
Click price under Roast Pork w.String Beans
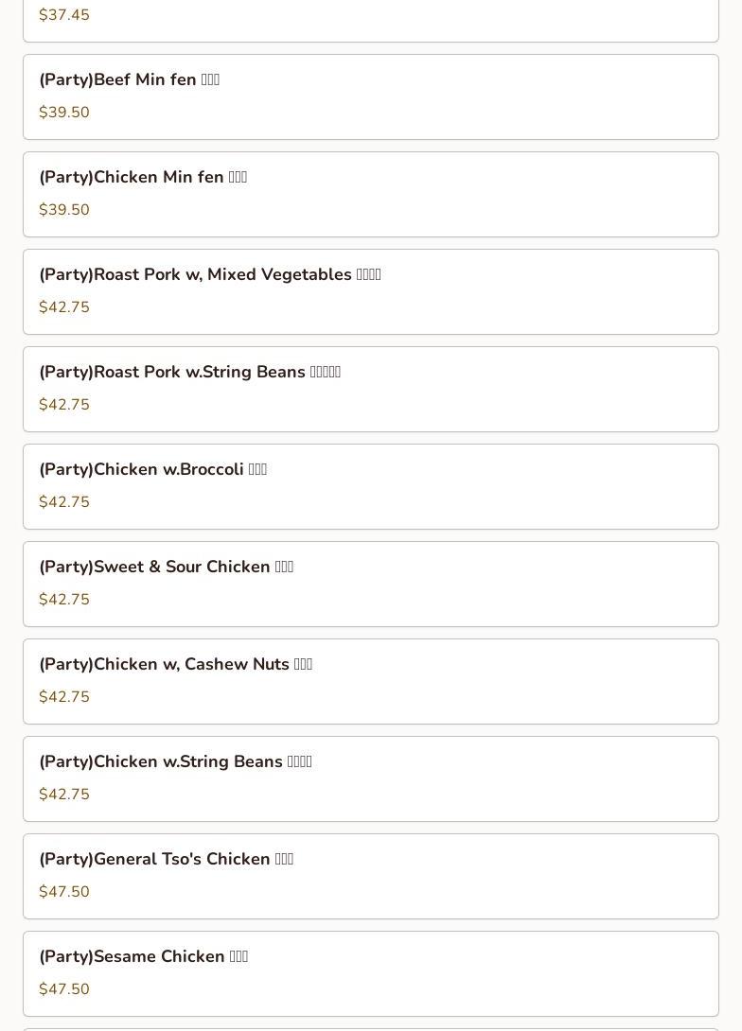[64, 405]
